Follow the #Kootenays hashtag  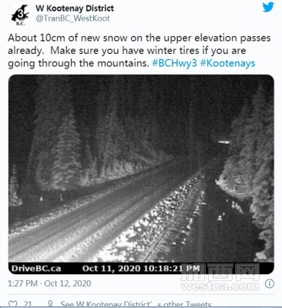tap(227, 63)
